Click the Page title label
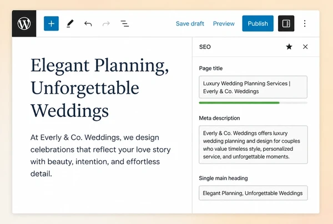This screenshot has height=224, width=333. (x=211, y=68)
